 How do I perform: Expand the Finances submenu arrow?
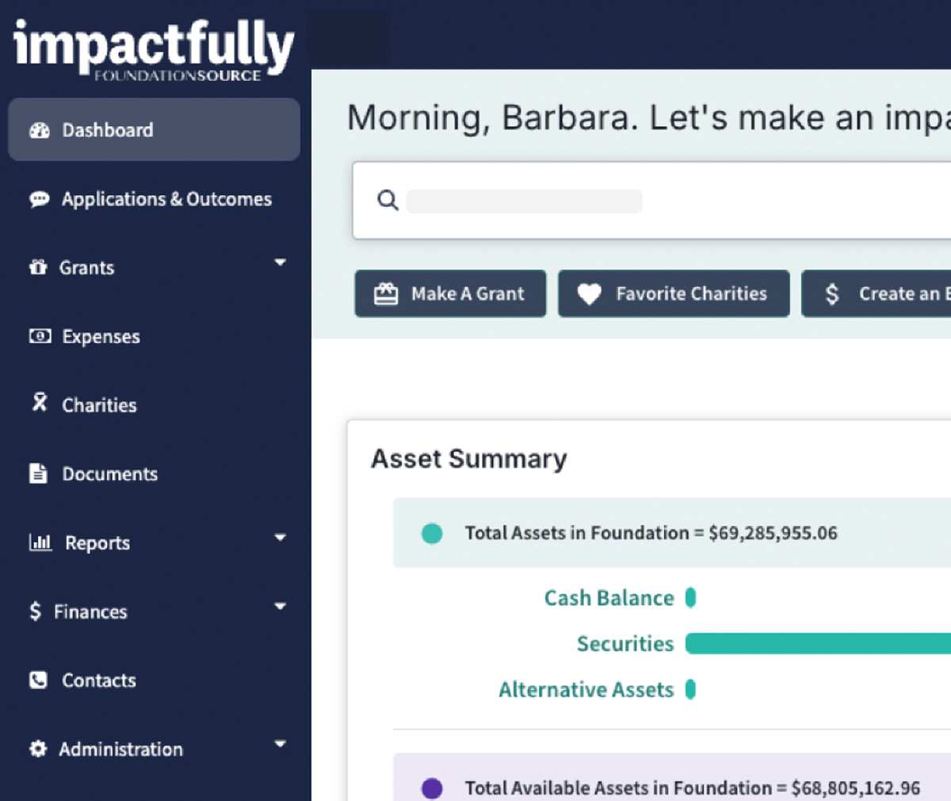(280, 607)
